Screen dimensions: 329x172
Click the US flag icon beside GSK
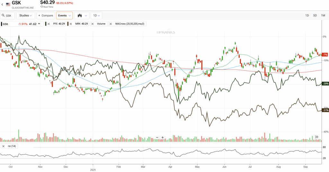pyautogui.click(x=8, y=4)
